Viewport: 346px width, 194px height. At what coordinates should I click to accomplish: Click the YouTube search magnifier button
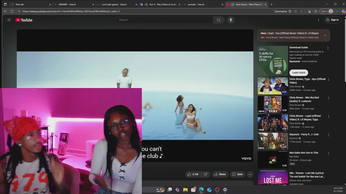click(218, 20)
